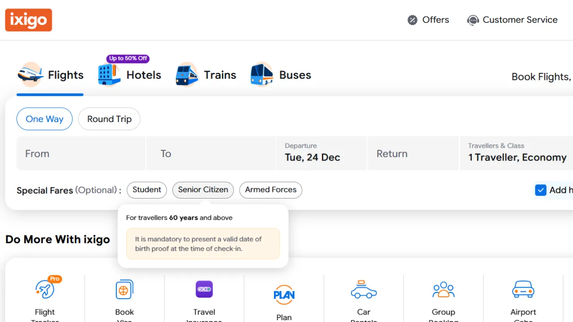Image resolution: width=573 pixels, height=322 pixels.
Task: Open the Flight Tracker Pro icon
Action: coord(45,290)
